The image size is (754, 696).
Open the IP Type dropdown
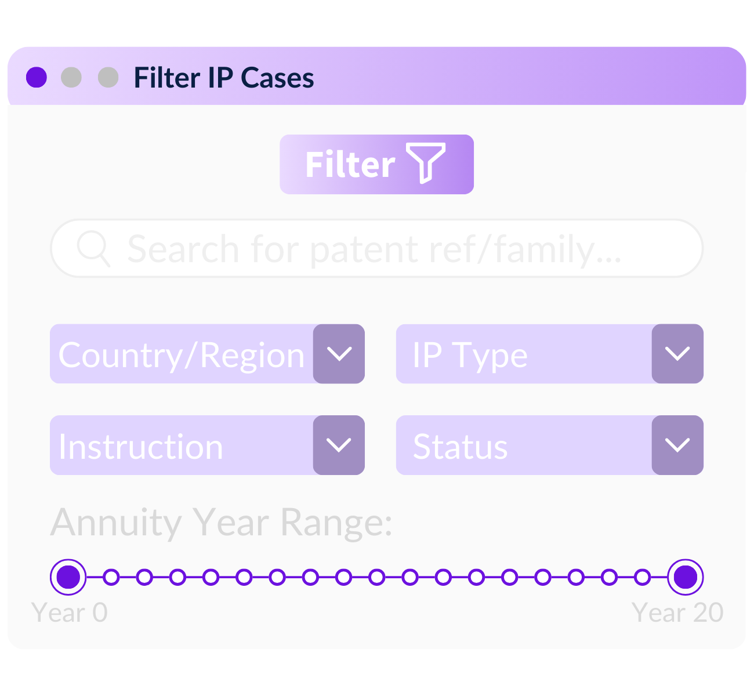coord(522,354)
